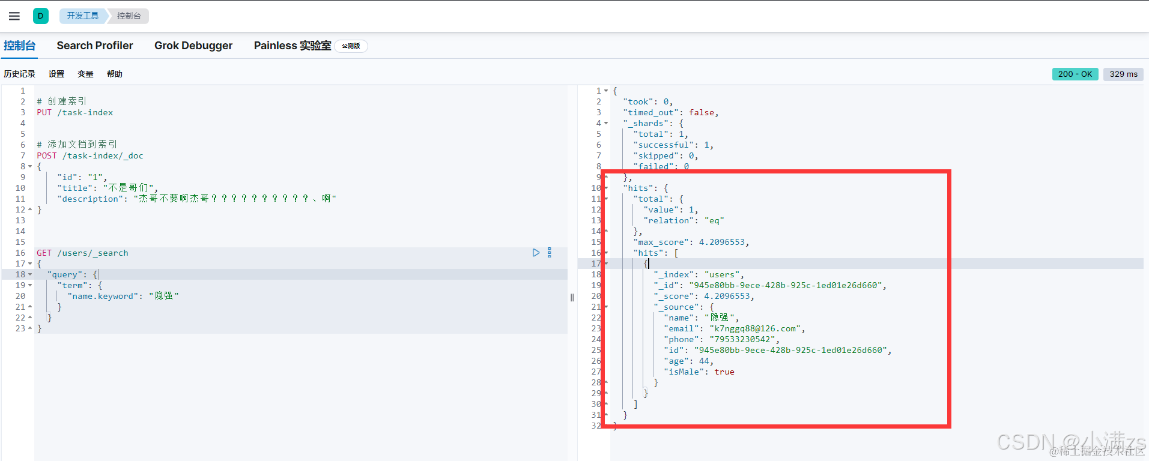Image resolution: width=1149 pixels, height=461 pixels.
Task: Collapse _shards fold at response line 4
Action: click(606, 123)
